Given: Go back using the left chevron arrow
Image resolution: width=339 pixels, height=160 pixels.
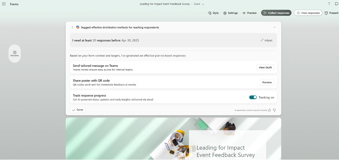Looking at the screenshot, I should pos(72,28).
